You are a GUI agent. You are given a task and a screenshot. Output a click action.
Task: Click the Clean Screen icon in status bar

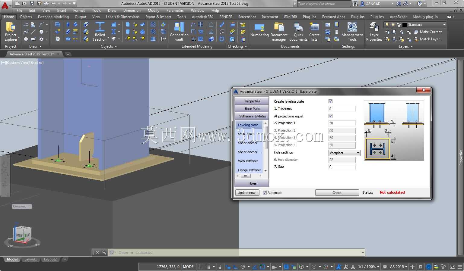point(452,267)
